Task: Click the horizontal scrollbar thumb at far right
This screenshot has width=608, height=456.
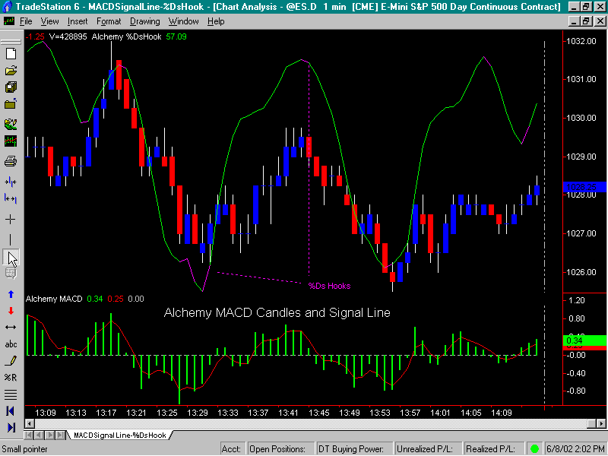Action: point(592,423)
